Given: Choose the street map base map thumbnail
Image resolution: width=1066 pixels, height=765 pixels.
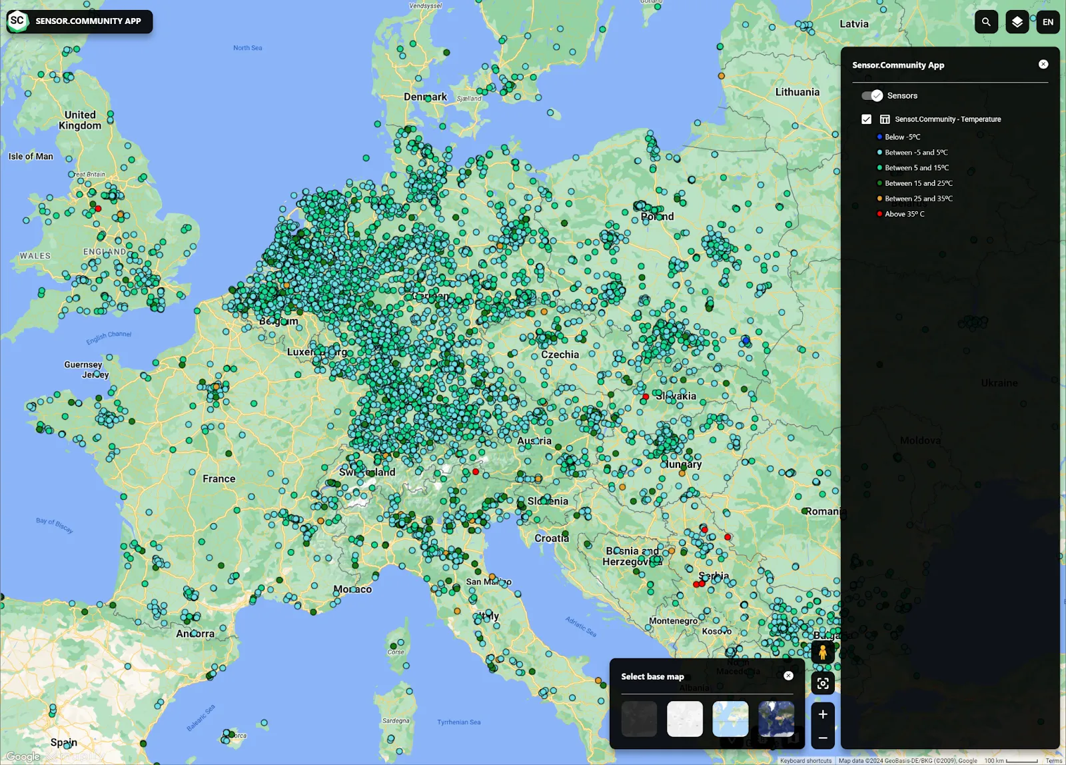Looking at the screenshot, I should click(x=730, y=718).
